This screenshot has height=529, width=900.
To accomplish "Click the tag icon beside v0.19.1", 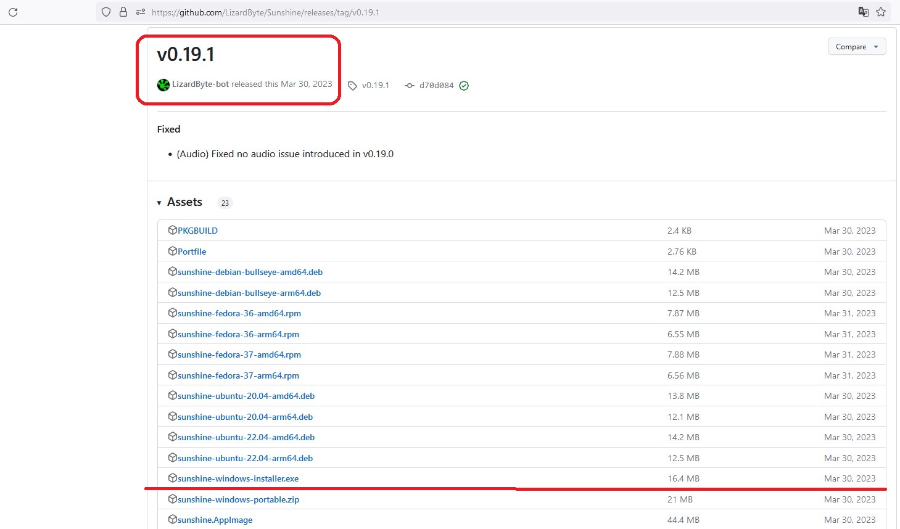I will (x=352, y=86).
